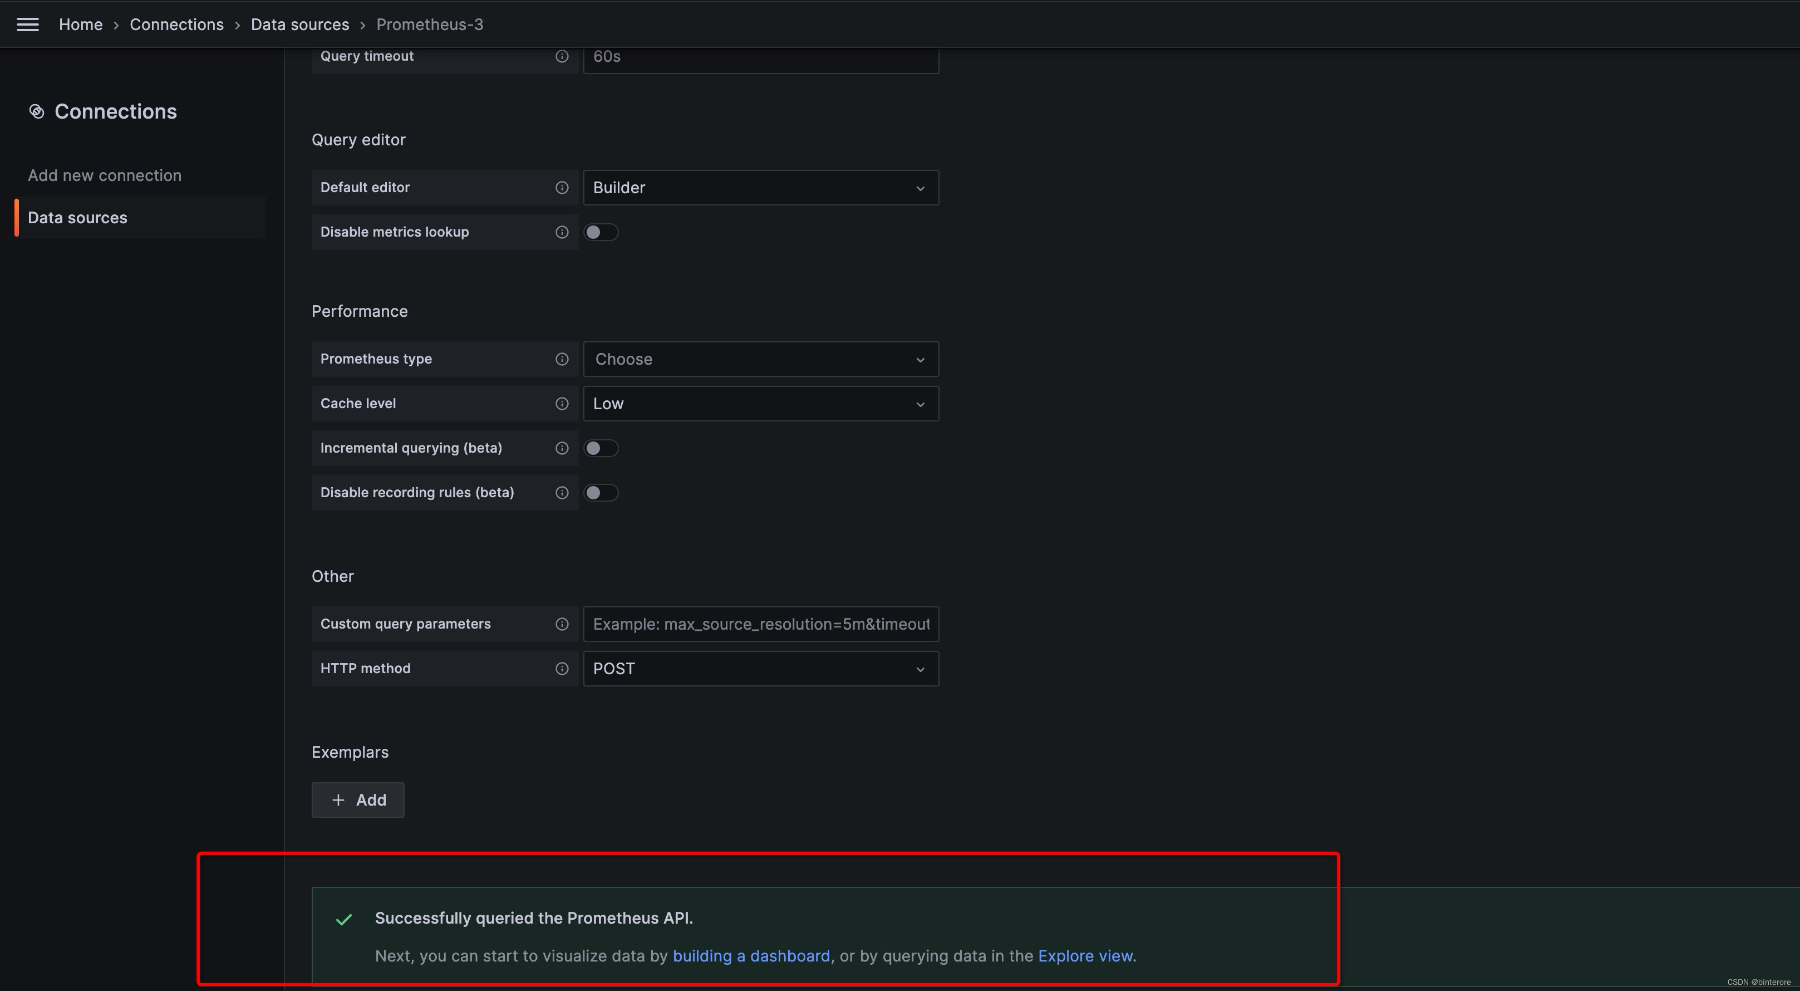Click info icon beside Cache level
The width and height of the screenshot is (1800, 991).
(562, 404)
